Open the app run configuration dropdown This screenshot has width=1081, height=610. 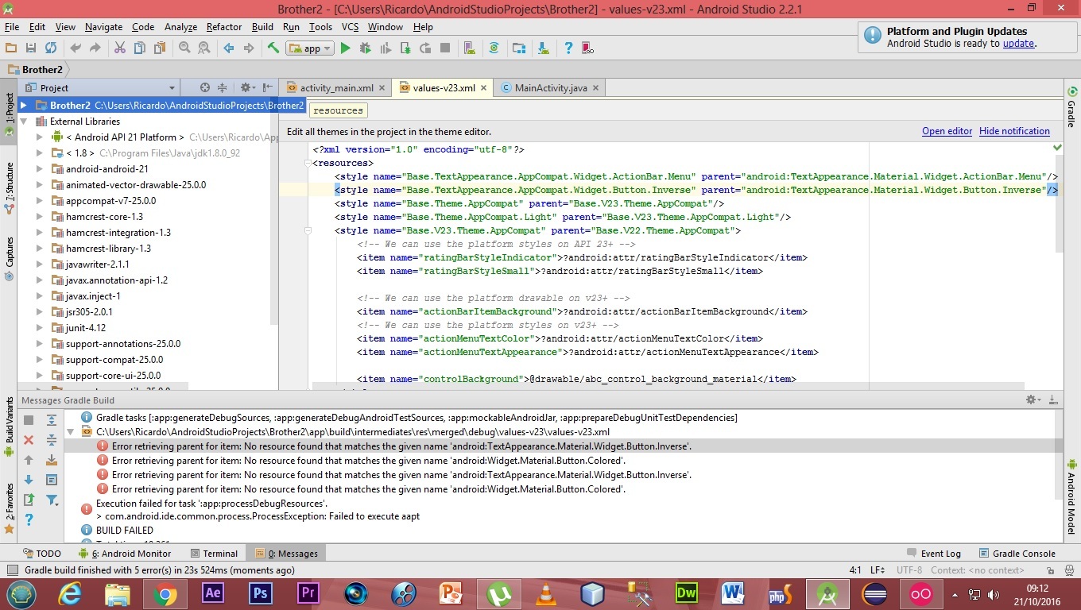click(311, 48)
